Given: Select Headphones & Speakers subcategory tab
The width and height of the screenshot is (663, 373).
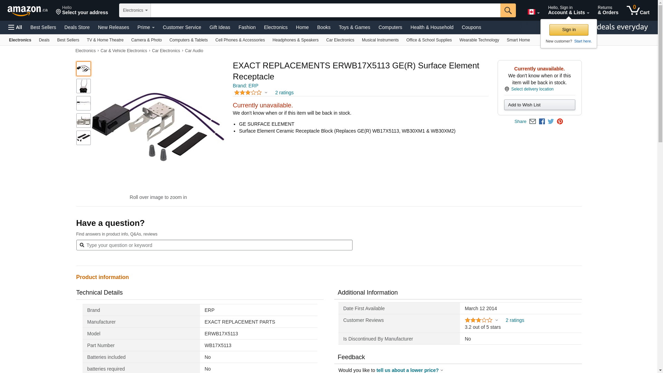Looking at the screenshot, I should pyautogui.click(x=295, y=40).
